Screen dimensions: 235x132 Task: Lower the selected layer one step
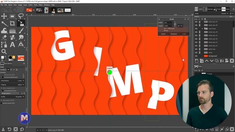point(211,61)
